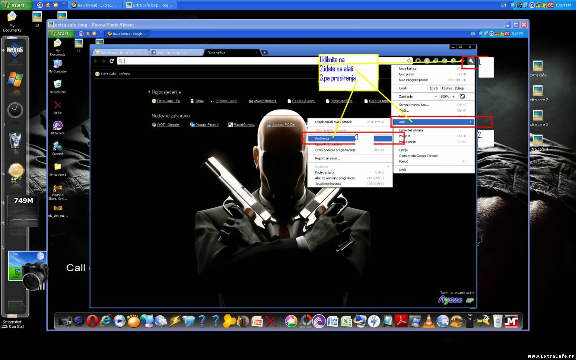The image size is (576, 360).
Task: Click the Malwarebytes M icon in the dock
Action: point(511,321)
